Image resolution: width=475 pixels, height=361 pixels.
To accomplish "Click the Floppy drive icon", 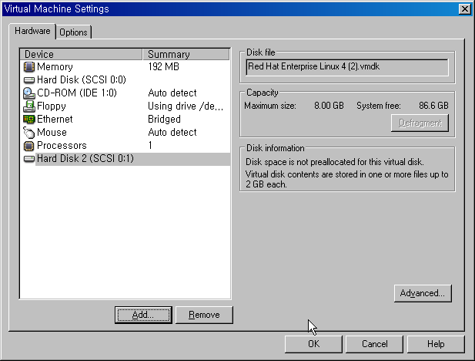I will coord(29,106).
